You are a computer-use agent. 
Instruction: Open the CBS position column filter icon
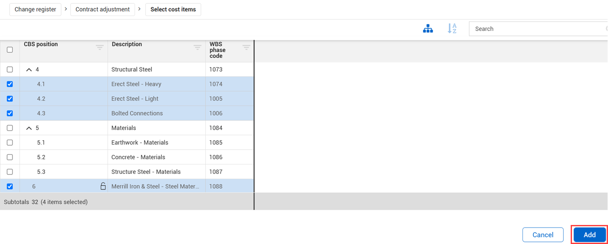[99, 48]
